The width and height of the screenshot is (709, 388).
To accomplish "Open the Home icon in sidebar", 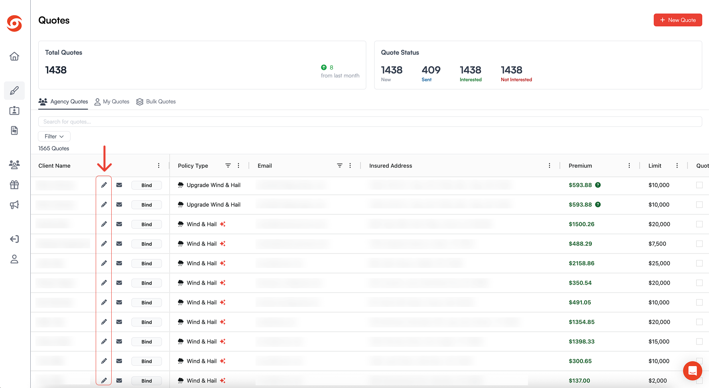I will point(14,56).
